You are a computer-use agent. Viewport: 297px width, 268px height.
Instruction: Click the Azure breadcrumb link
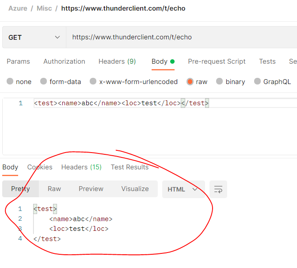(18, 8)
